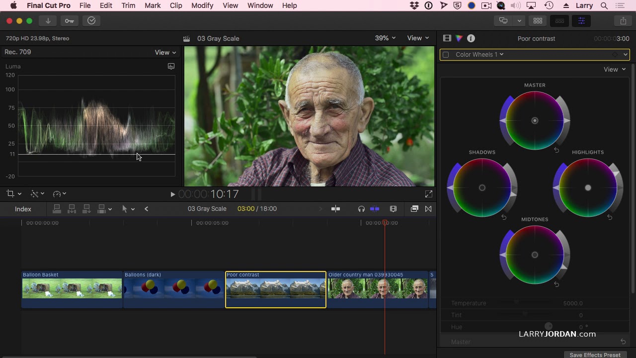Open the Color Wheels 1 dropdown
The width and height of the screenshot is (636, 358).
[x=479, y=55]
